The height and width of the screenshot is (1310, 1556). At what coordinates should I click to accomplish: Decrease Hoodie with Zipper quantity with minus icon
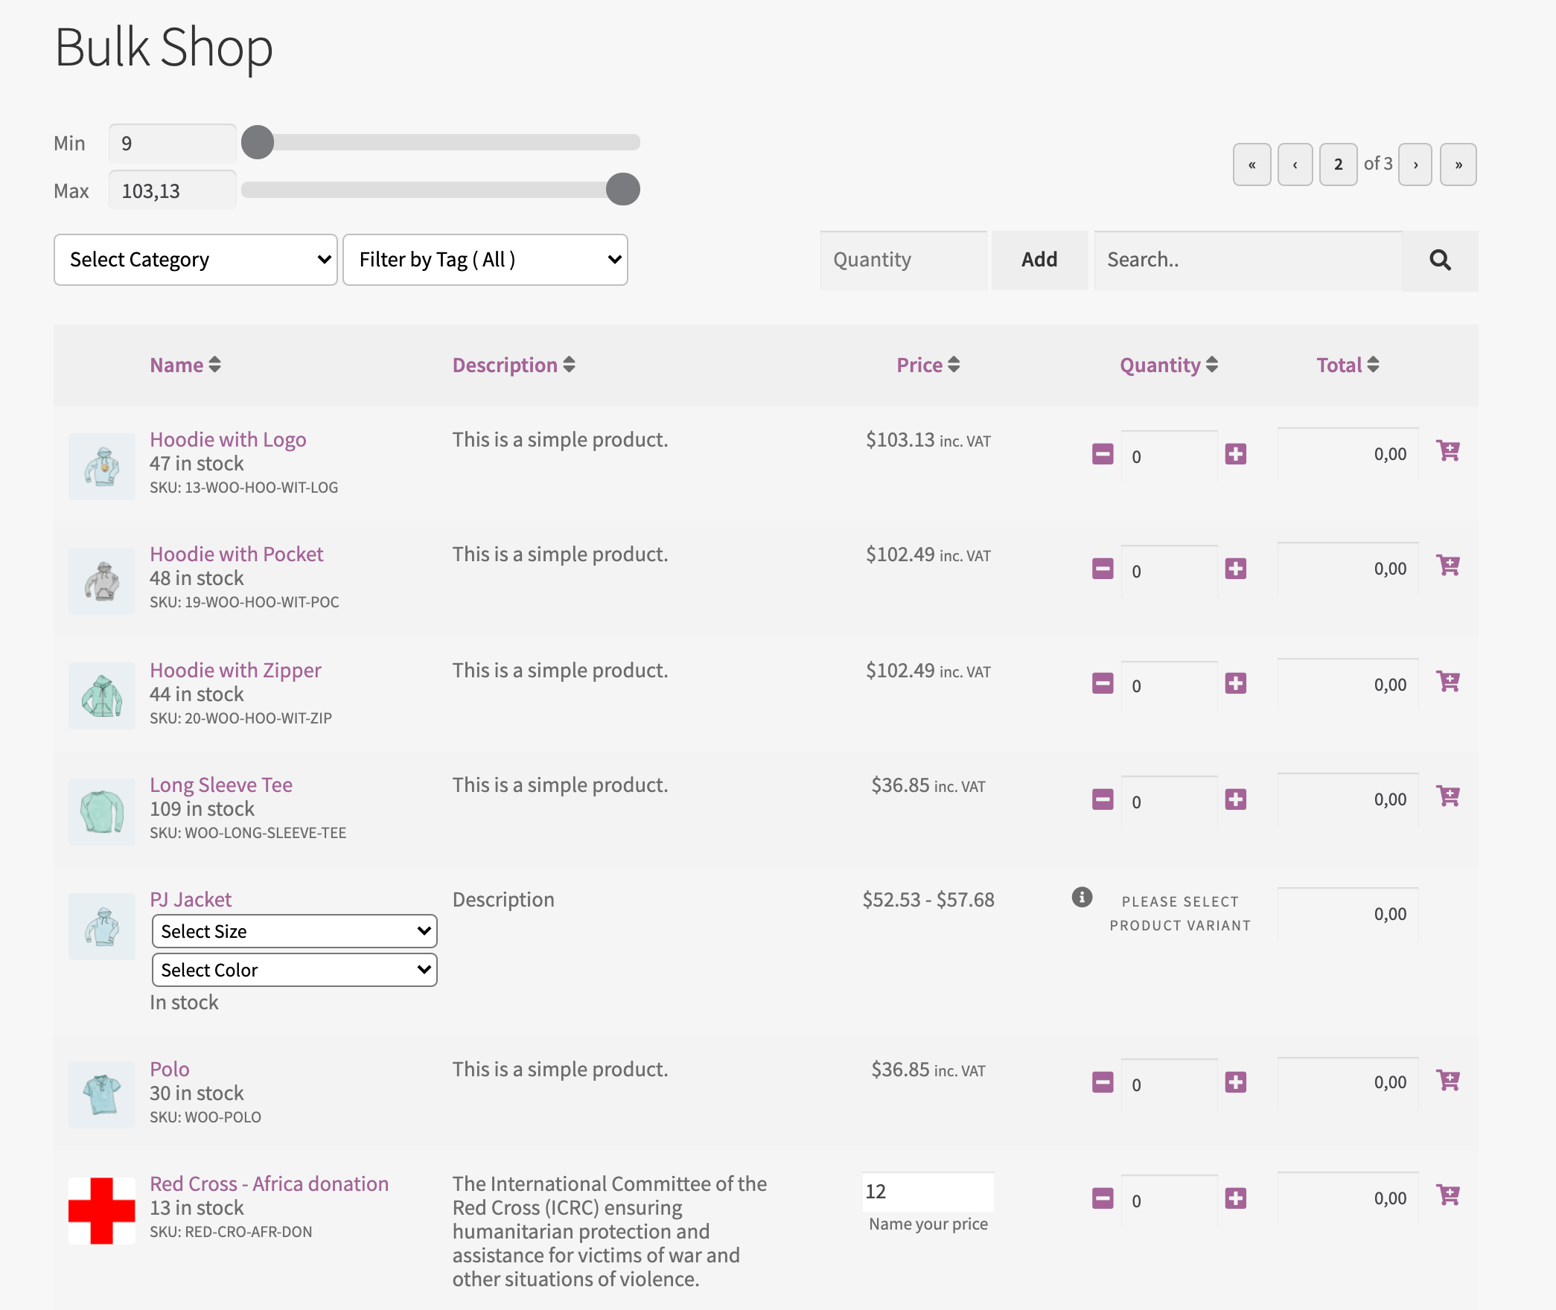(x=1102, y=683)
